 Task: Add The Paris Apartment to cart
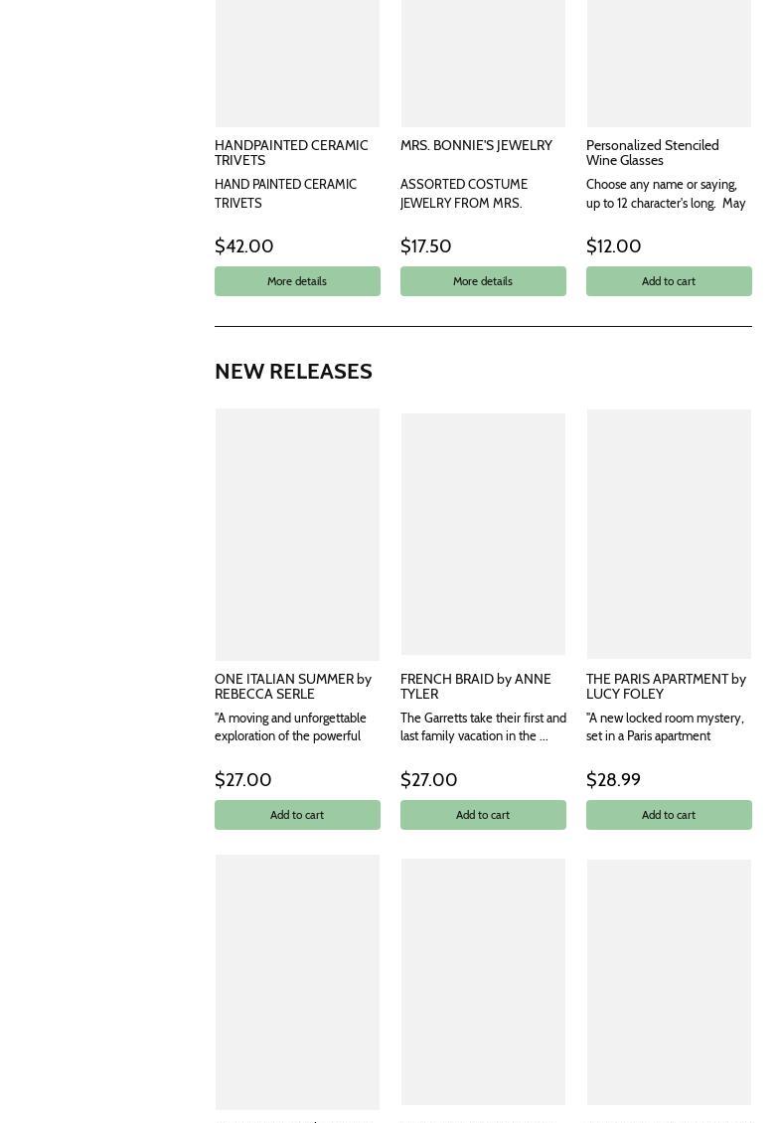click(669, 815)
